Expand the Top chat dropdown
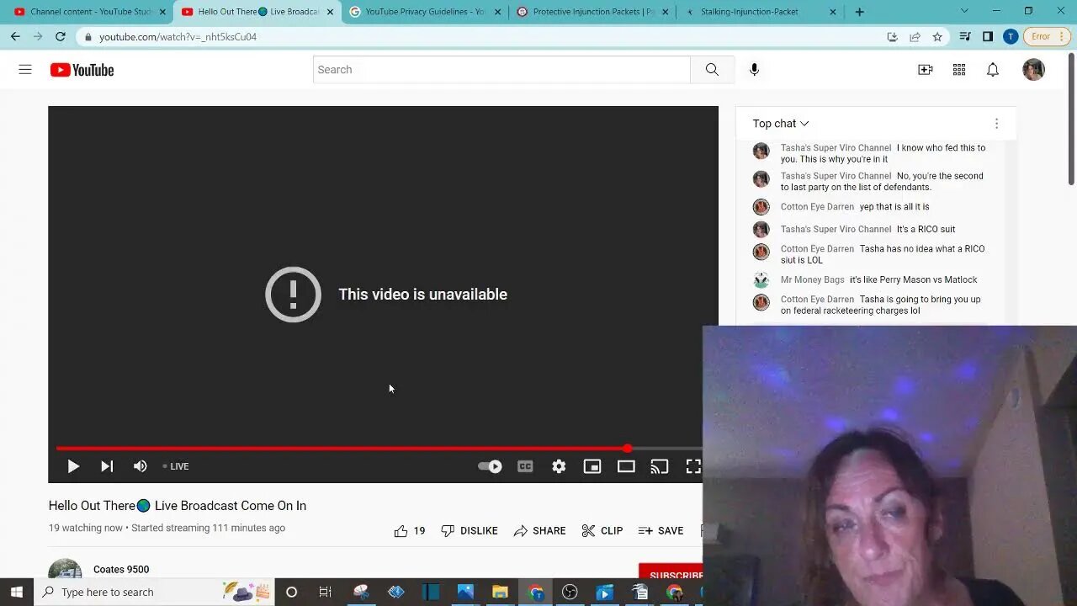The width and height of the screenshot is (1077, 606). coord(781,124)
